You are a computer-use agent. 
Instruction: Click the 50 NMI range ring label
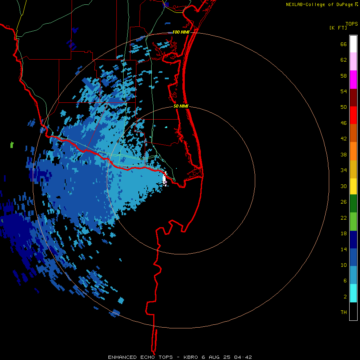pos(181,106)
